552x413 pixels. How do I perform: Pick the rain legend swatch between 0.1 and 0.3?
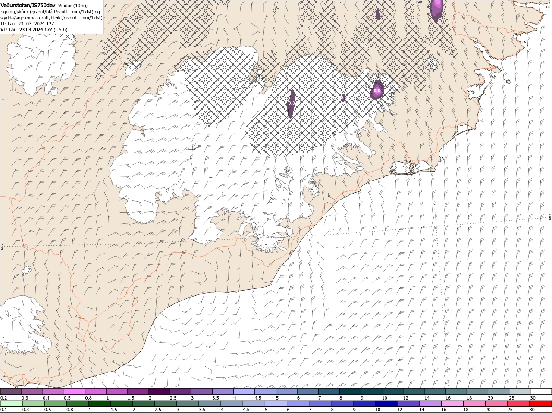(x=12, y=404)
